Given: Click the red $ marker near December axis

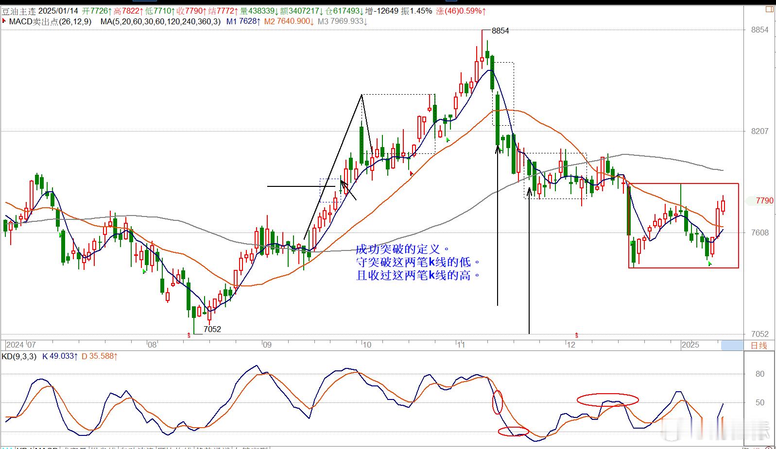Looking at the screenshot, I should 577,335.
